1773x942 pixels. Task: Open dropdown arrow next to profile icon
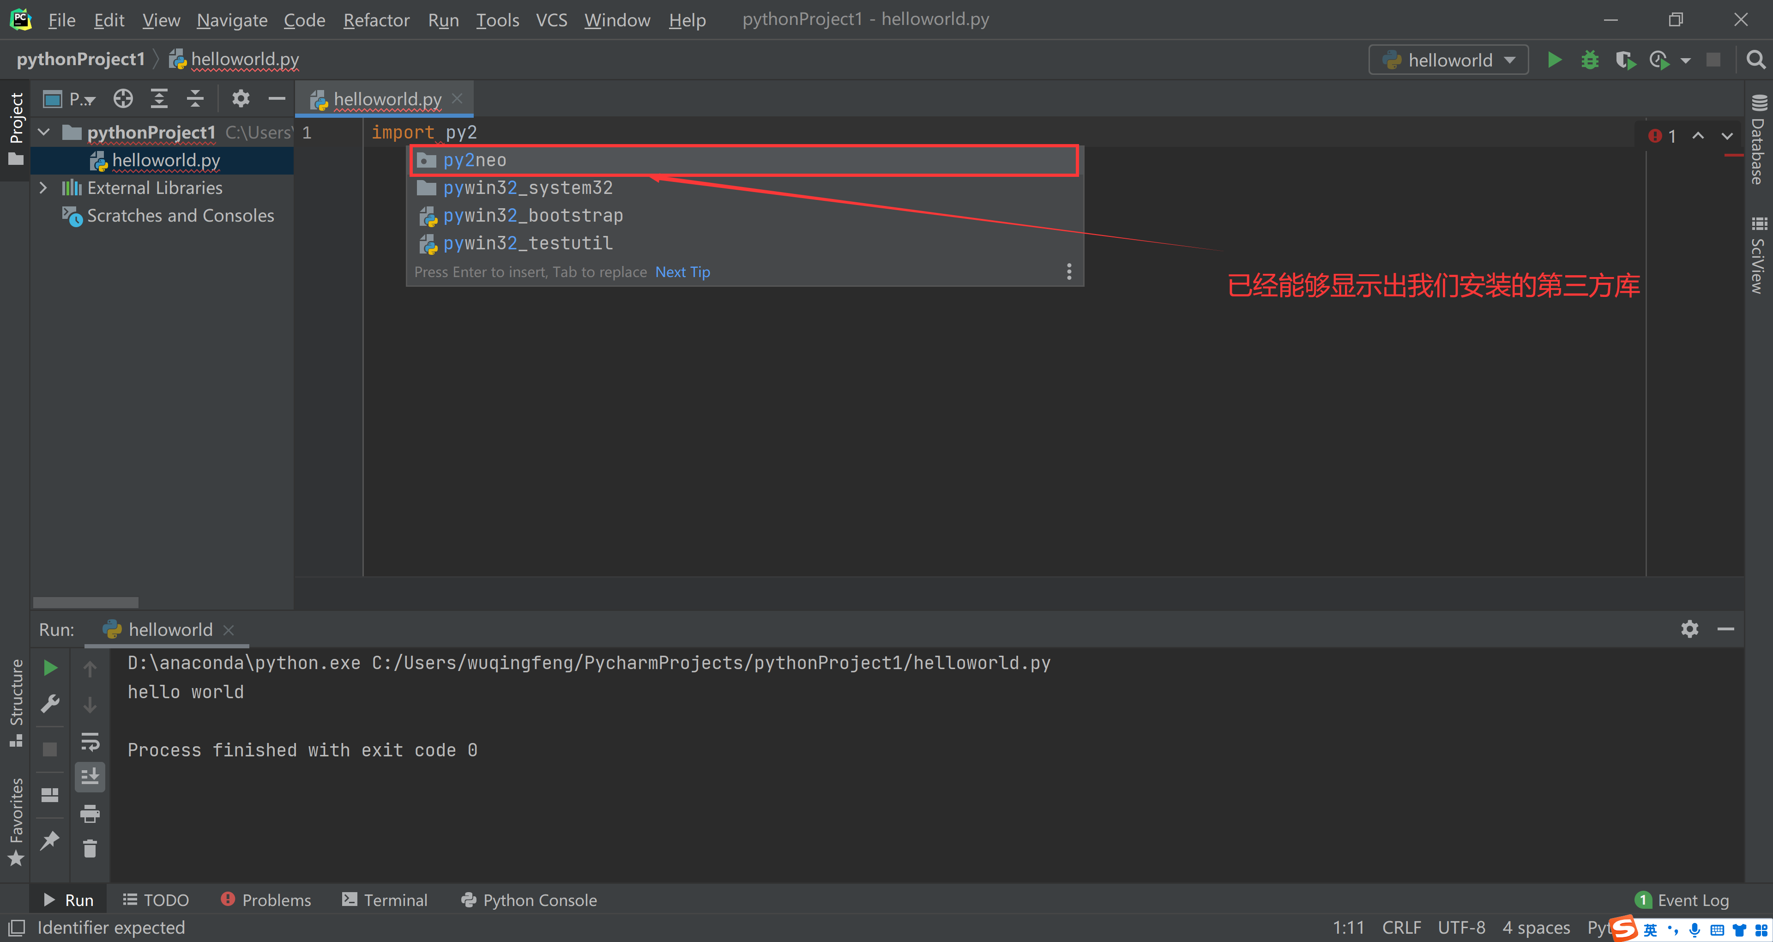1685,60
